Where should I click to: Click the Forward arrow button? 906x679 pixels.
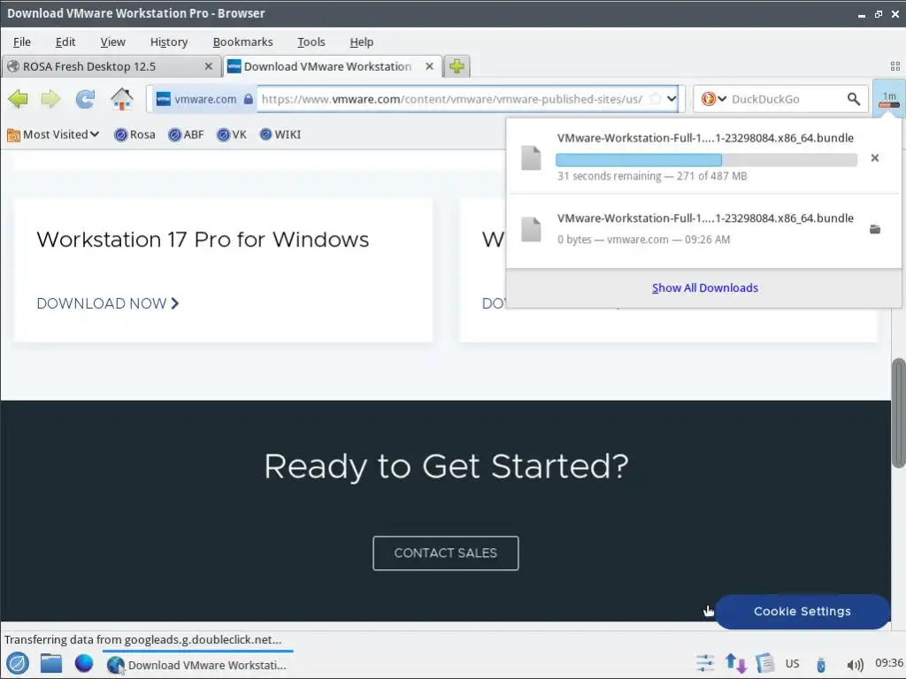50,99
